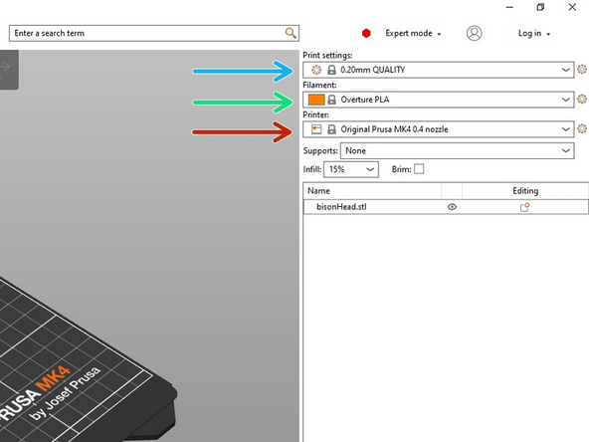Image resolution: width=589 pixels, height=442 pixels.
Task: Open the Log in menu
Action: 533,34
